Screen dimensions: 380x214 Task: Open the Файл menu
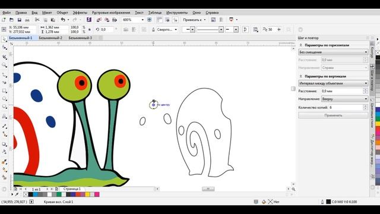7,12
